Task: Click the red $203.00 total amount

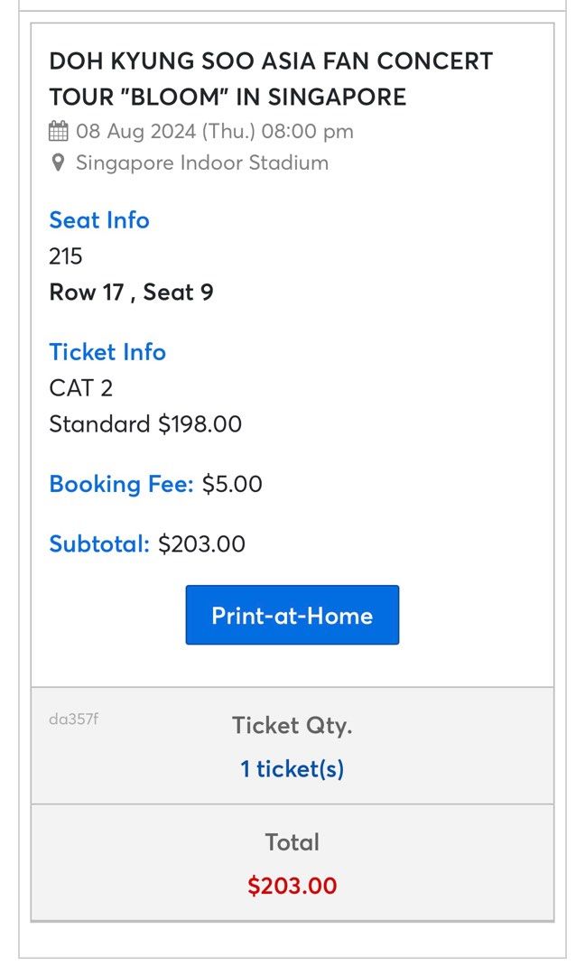Action: (x=292, y=886)
